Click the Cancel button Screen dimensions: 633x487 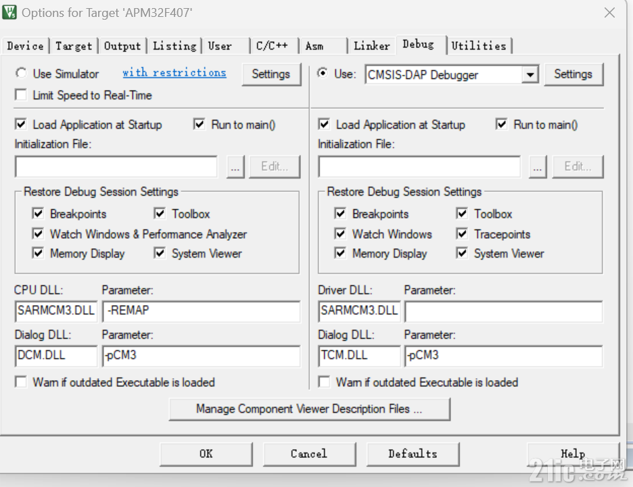coord(309,454)
